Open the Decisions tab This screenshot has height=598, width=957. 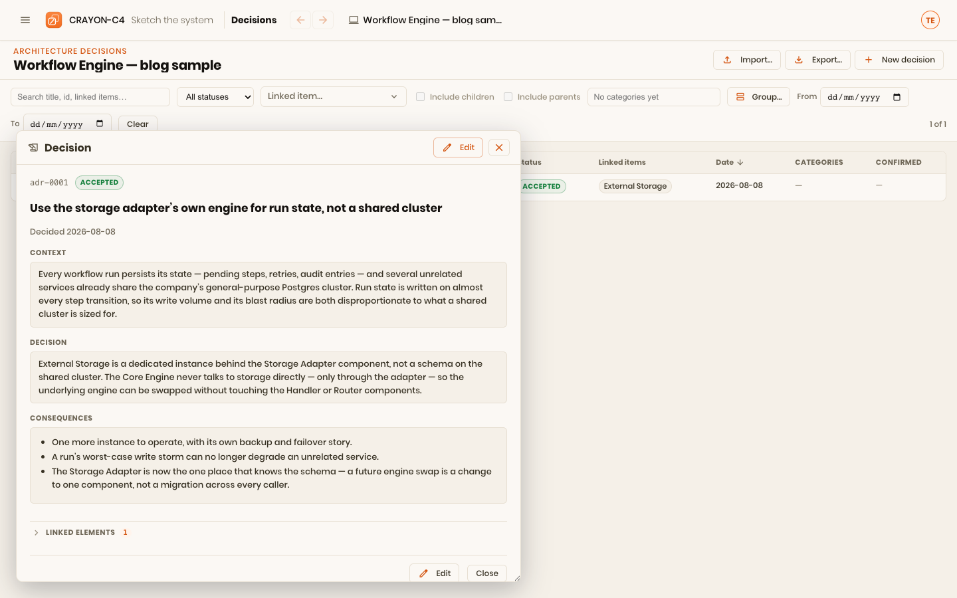[254, 20]
